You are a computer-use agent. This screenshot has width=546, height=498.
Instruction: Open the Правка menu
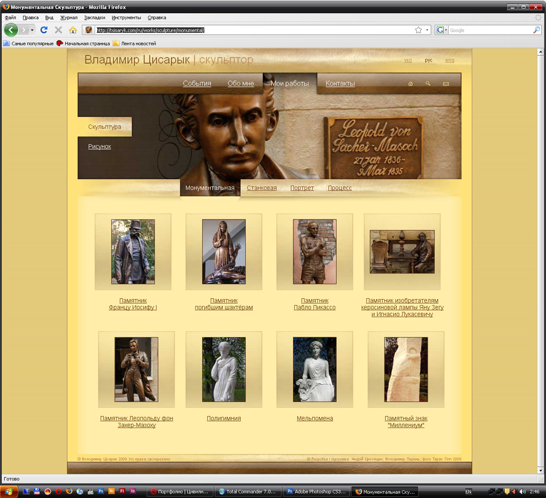coord(31,17)
